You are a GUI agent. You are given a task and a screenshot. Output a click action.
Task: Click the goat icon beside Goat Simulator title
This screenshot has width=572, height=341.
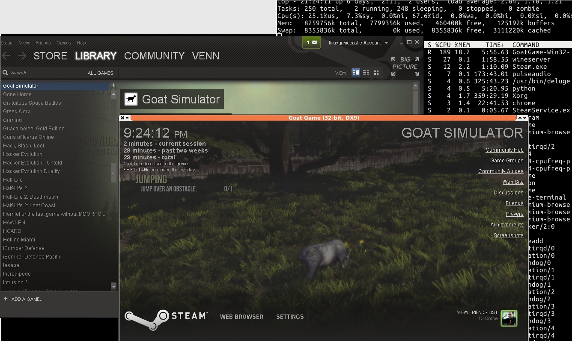tap(131, 100)
